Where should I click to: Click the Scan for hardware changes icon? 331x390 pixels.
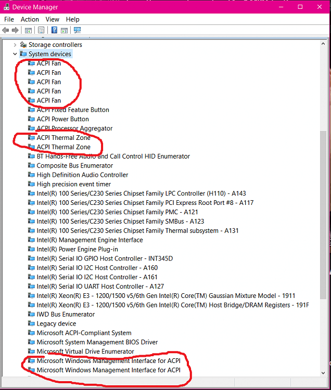(x=77, y=30)
